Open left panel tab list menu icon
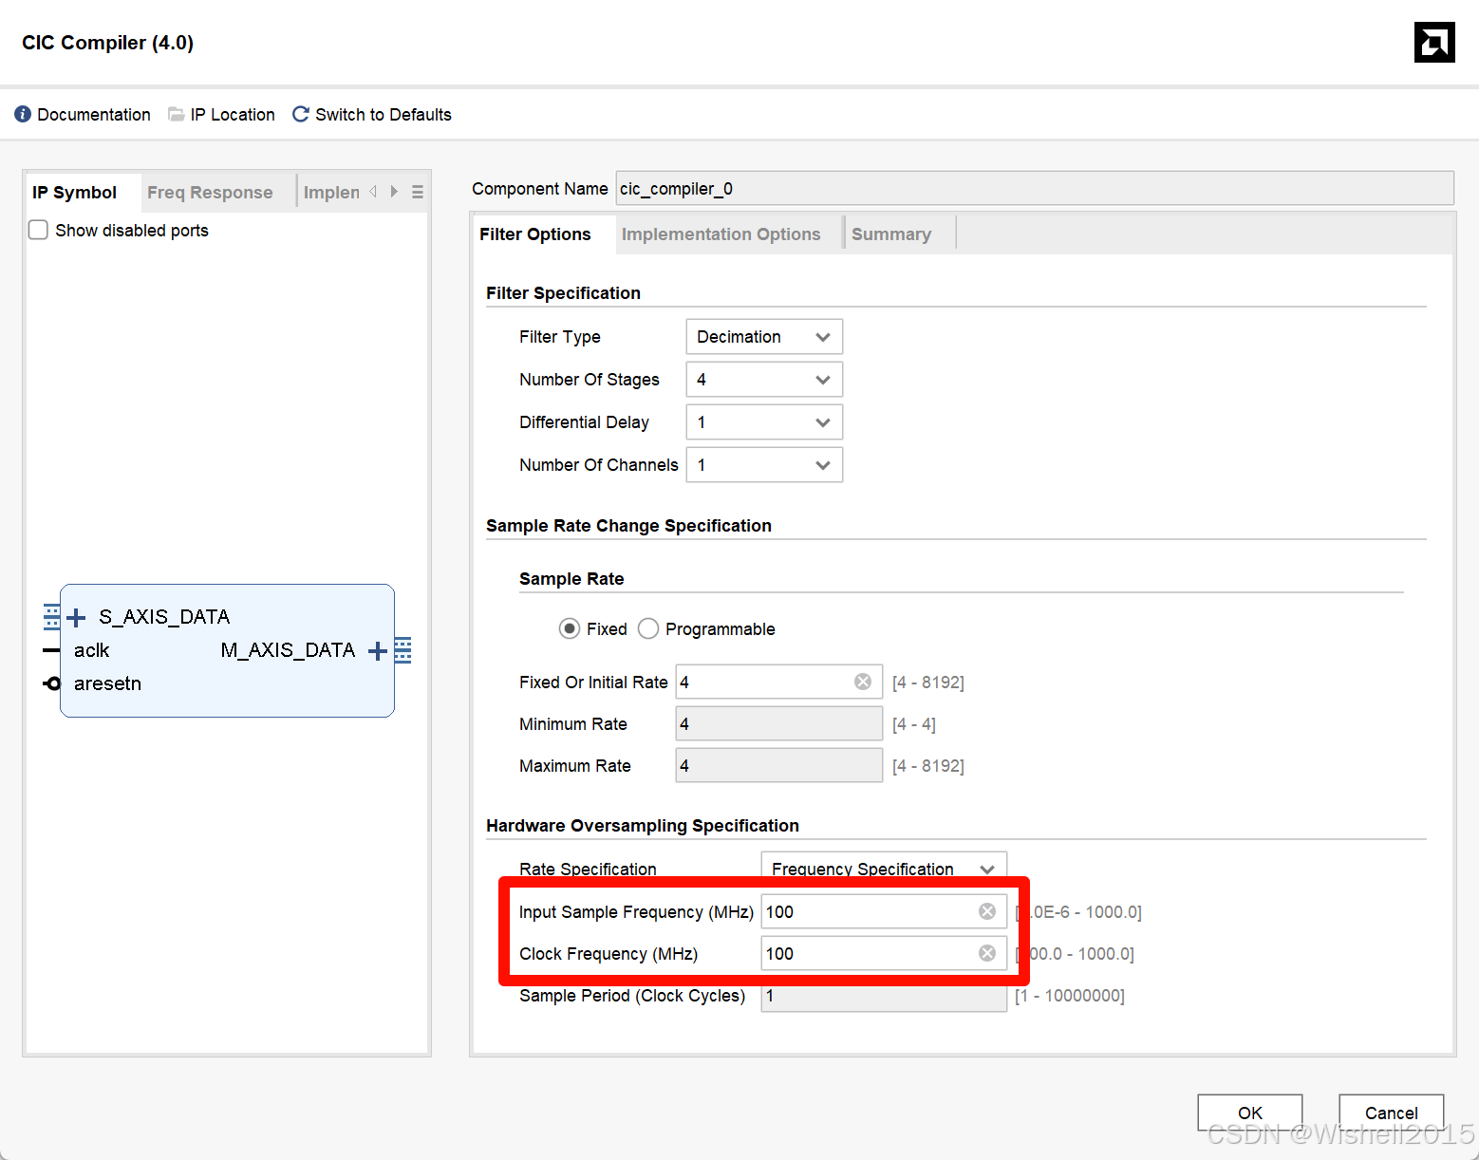Image resolution: width=1479 pixels, height=1160 pixels. click(x=418, y=192)
